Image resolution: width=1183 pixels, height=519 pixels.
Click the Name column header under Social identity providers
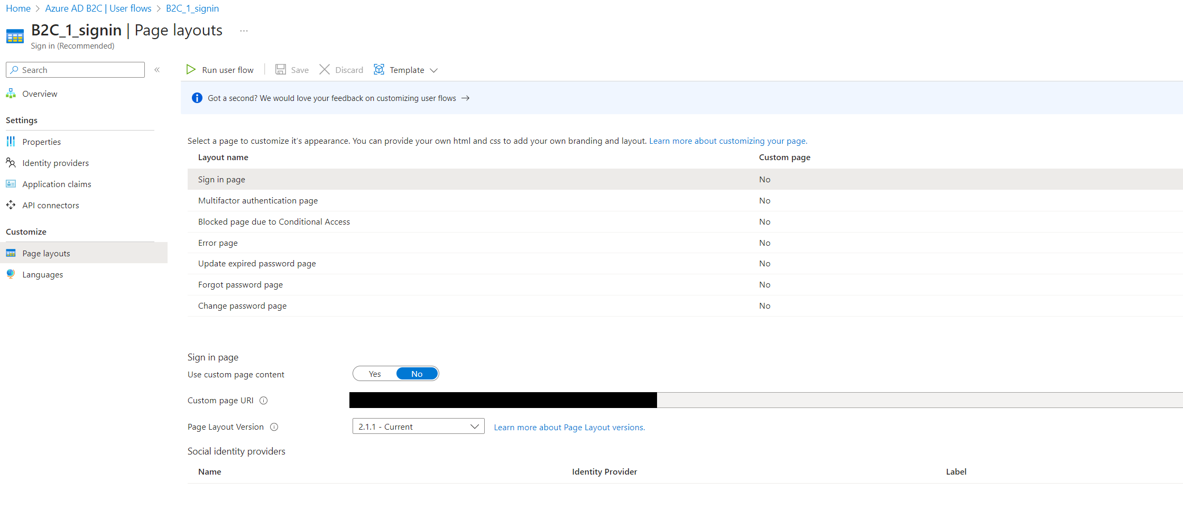[x=210, y=471]
